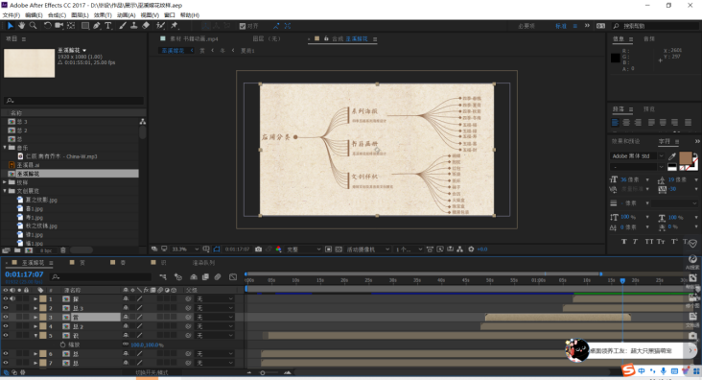
Task: Mute audio of layer 1
Action: click(12, 298)
